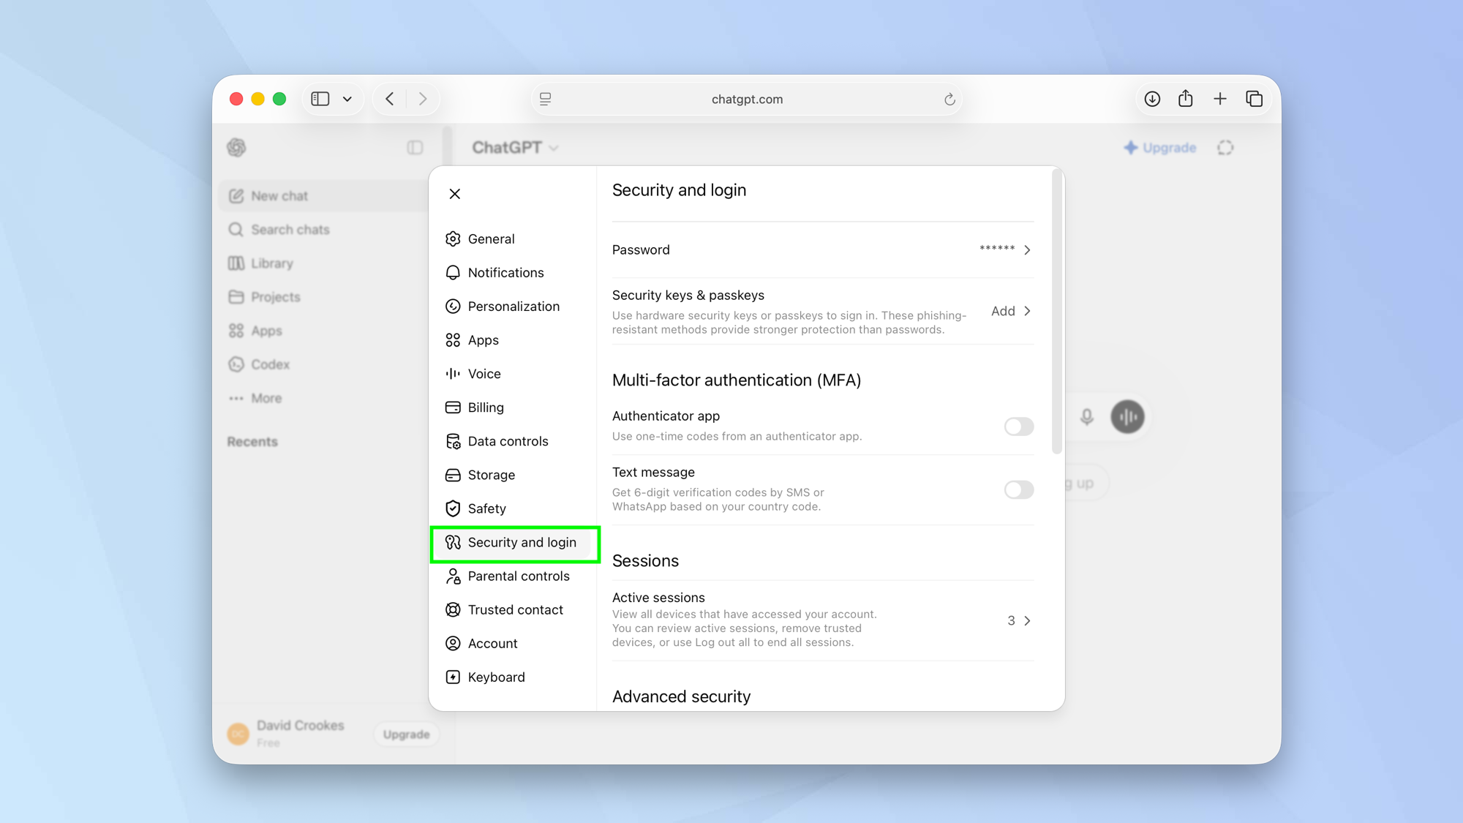The height and width of the screenshot is (823, 1463).
Task: Start voice mode waveform button
Action: pyautogui.click(x=1127, y=417)
